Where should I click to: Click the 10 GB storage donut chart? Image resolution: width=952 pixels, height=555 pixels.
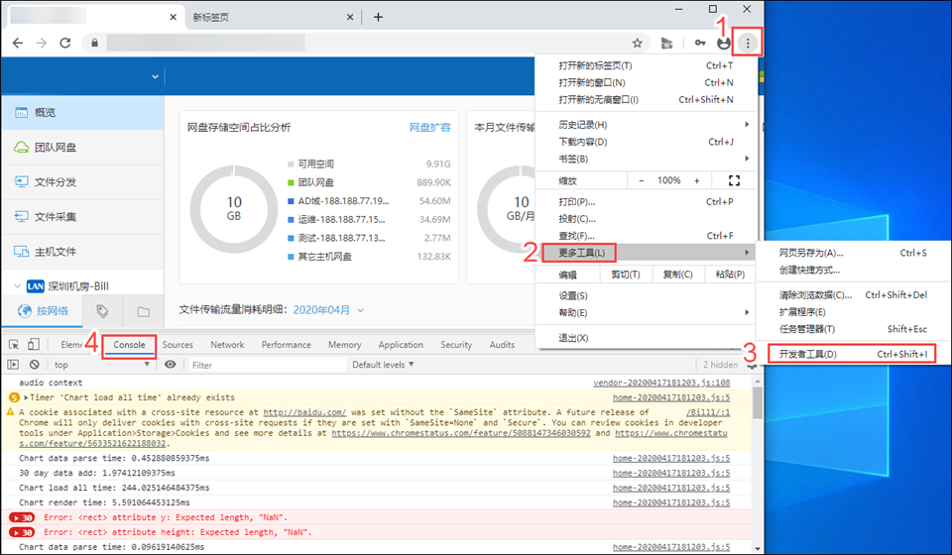click(234, 209)
